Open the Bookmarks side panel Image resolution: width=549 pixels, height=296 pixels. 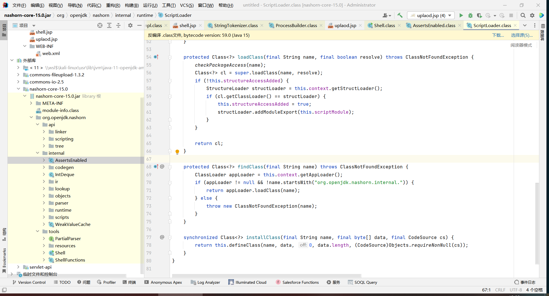[x=4, y=261]
